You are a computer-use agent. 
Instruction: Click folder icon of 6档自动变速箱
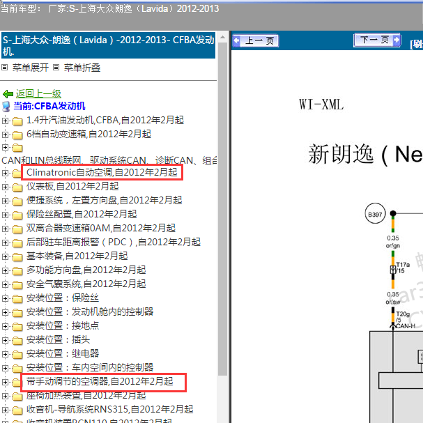point(17,135)
